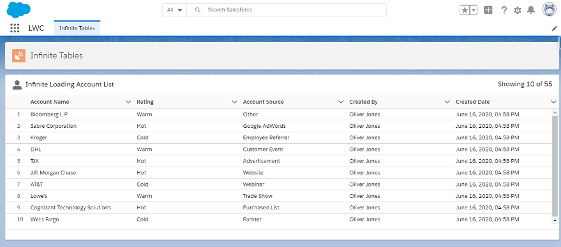Open Created Date column menu chevron
561x247 pixels.
[554, 102]
